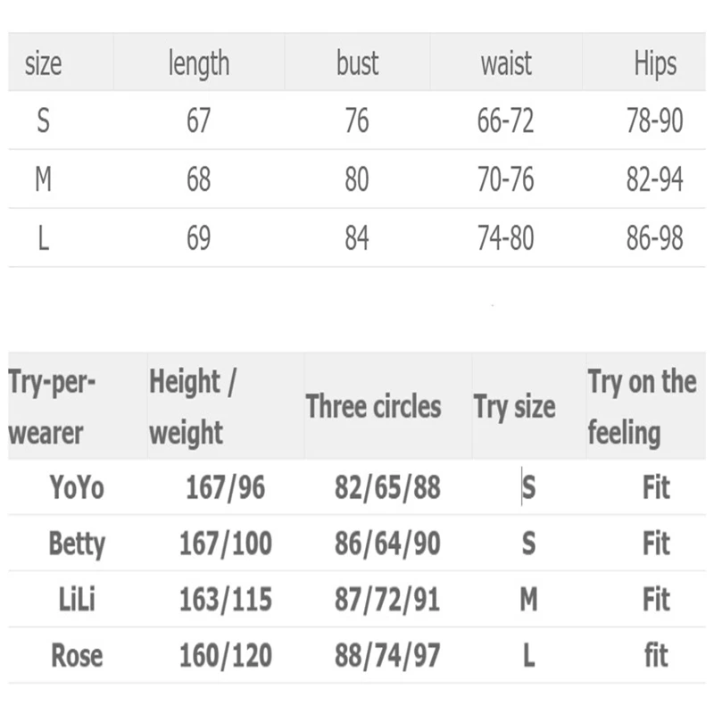Click Betty's height/weight value 167/100

[225, 544]
